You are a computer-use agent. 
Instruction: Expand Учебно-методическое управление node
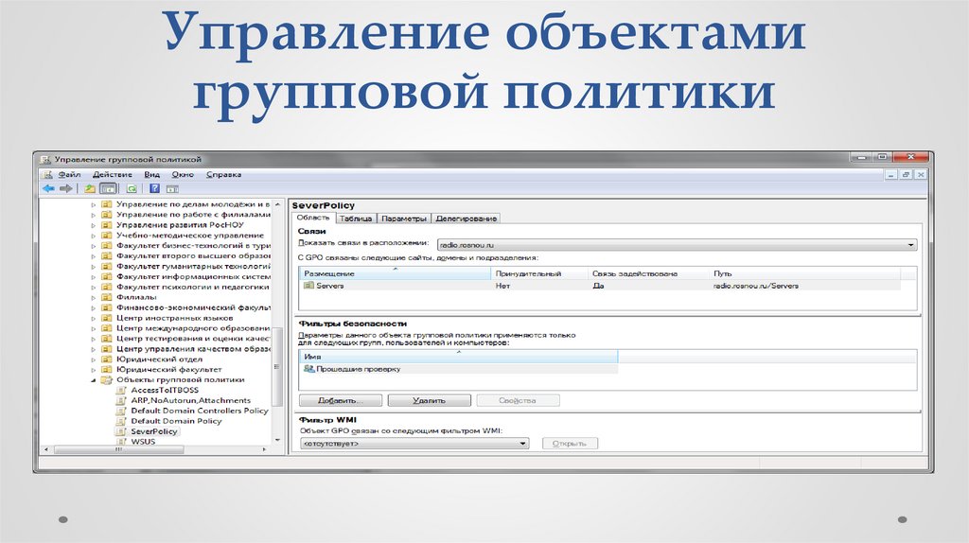94,236
